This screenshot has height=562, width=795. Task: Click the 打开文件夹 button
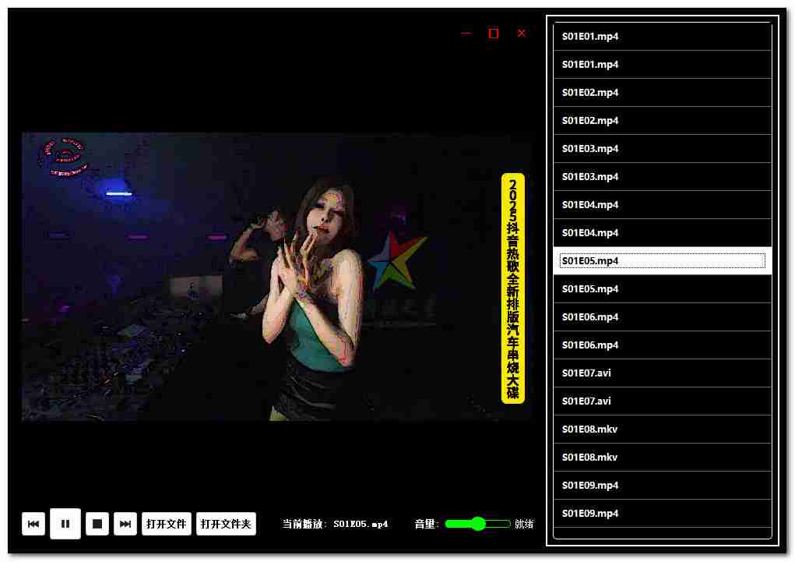[226, 524]
